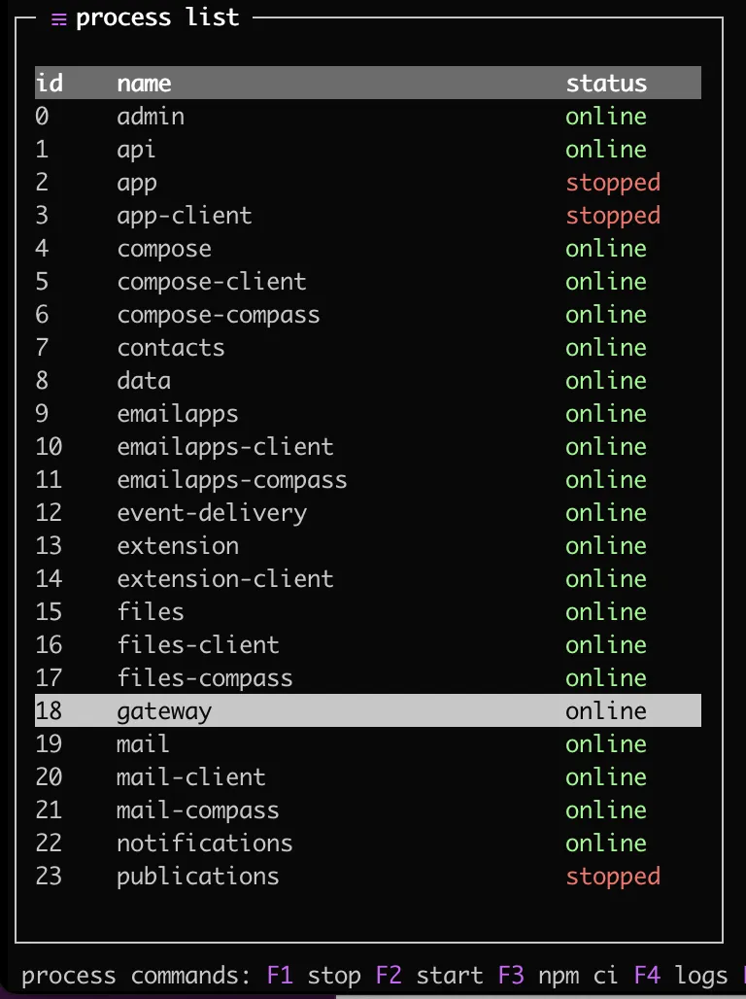
Task: Select the highlighted gateway row
Action: click(x=367, y=710)
